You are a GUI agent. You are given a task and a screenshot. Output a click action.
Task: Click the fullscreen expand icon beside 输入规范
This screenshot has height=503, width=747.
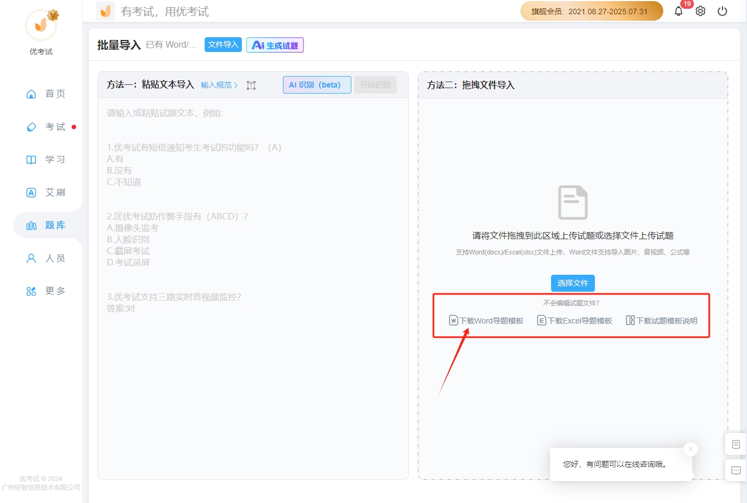click(251, 85)
